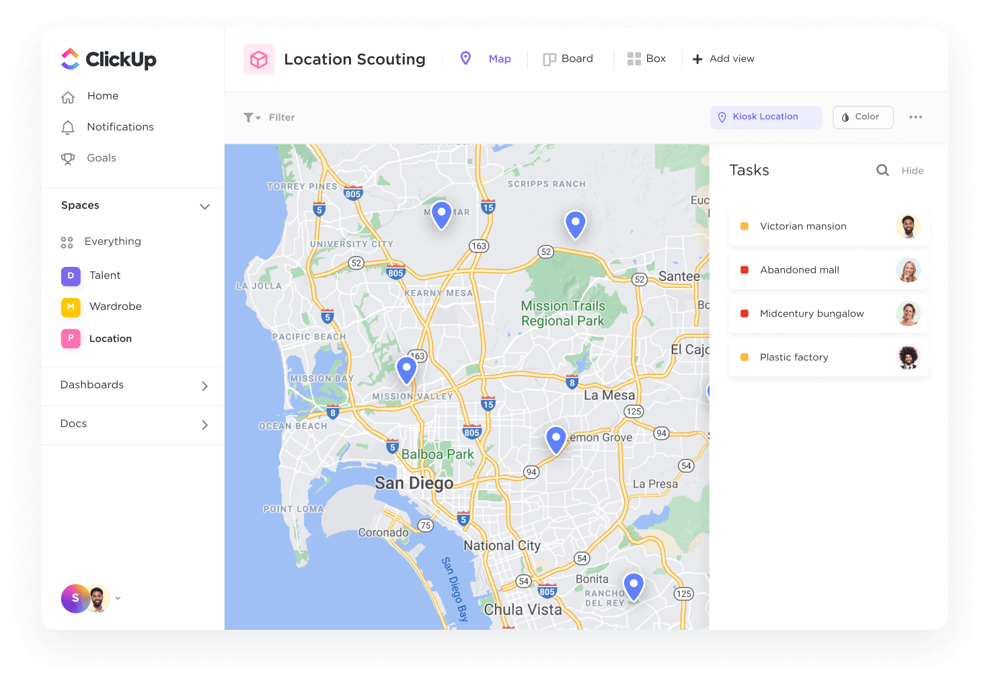Click the Home house icon
Image resolution: width=990 pixels, height=685 pixels.
[68, 97]
